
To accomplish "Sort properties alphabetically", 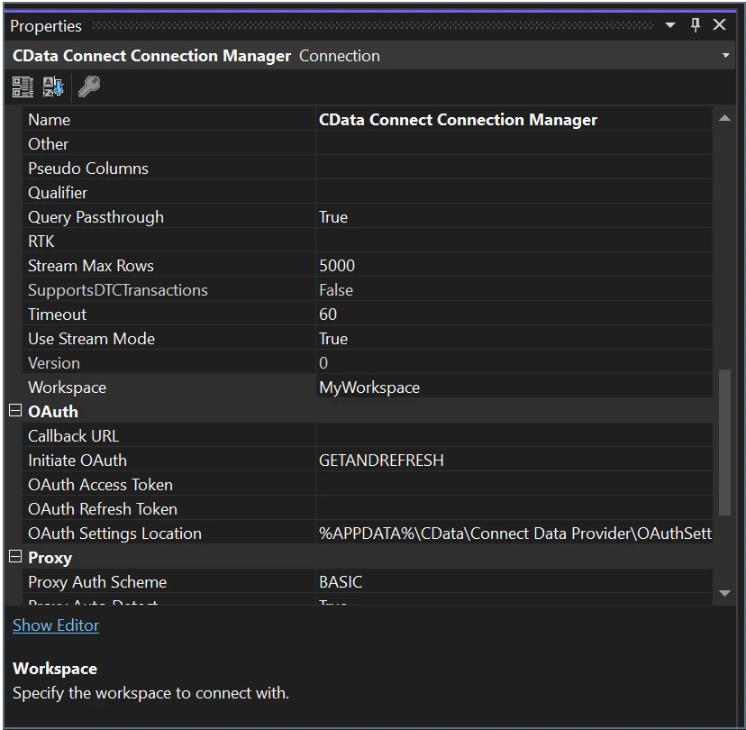I will (53, 87).
